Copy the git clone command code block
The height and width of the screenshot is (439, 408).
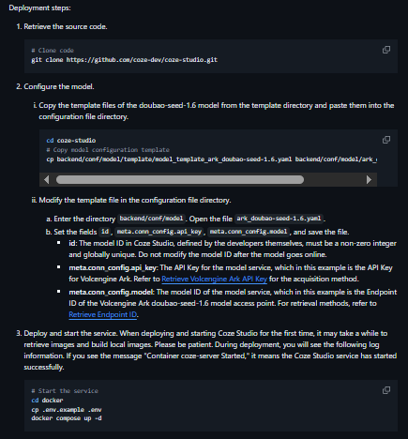coord(386,50)
